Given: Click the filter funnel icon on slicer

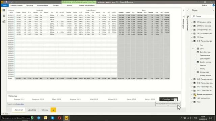Looking at the screenshot, I should [x=175, y=100].
